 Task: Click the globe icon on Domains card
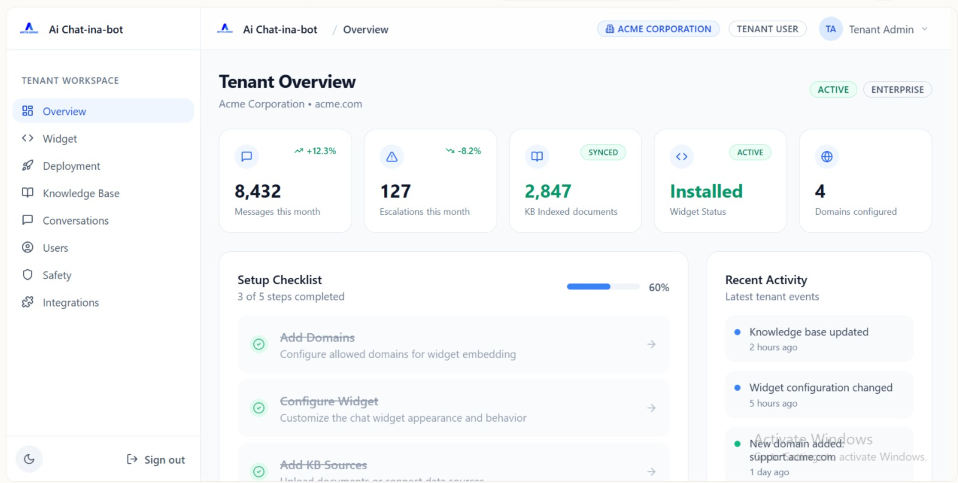(x=827, y=157)
